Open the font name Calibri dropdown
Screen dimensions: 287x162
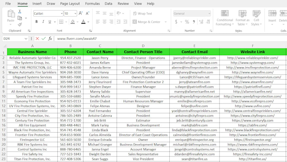coord(62,13)
